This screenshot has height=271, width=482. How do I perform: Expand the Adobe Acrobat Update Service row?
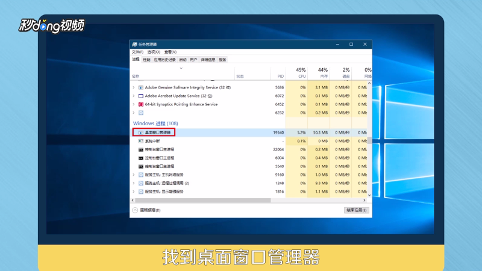point(134,96)
